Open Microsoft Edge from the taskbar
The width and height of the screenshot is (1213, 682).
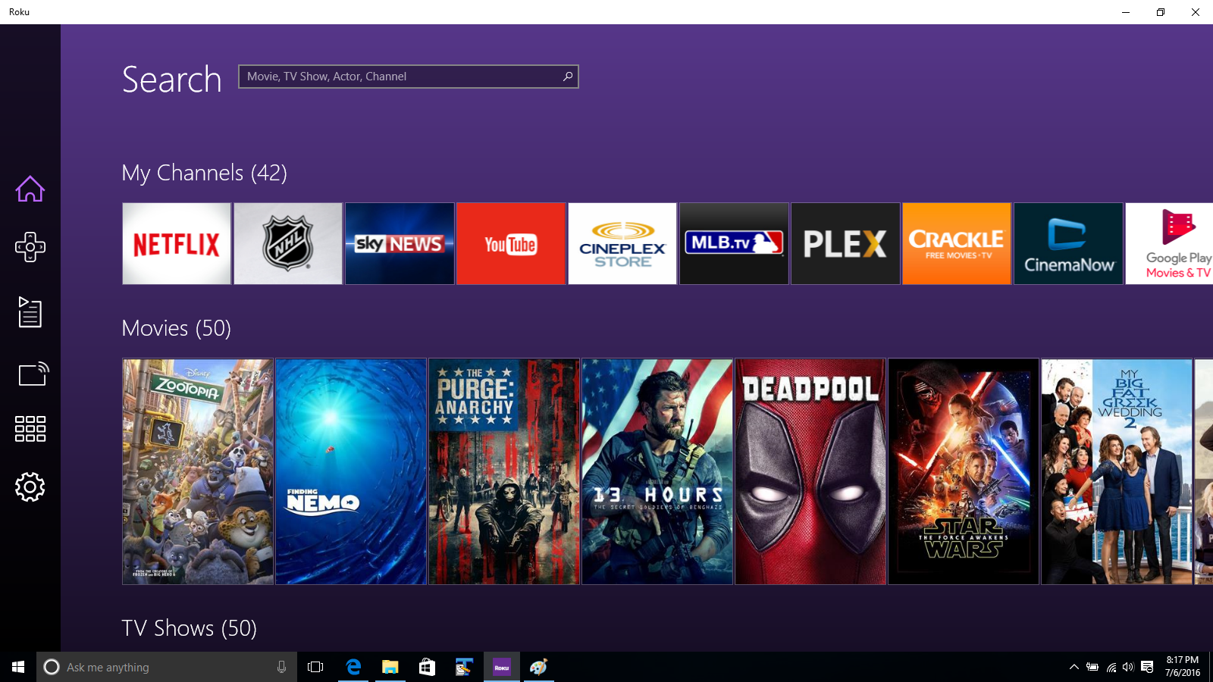353,667
